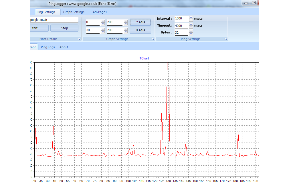Click the Y axis minimum field showing 0
Image resolution: width=281 pixels, height=182 pixels.
pos(93,22)
